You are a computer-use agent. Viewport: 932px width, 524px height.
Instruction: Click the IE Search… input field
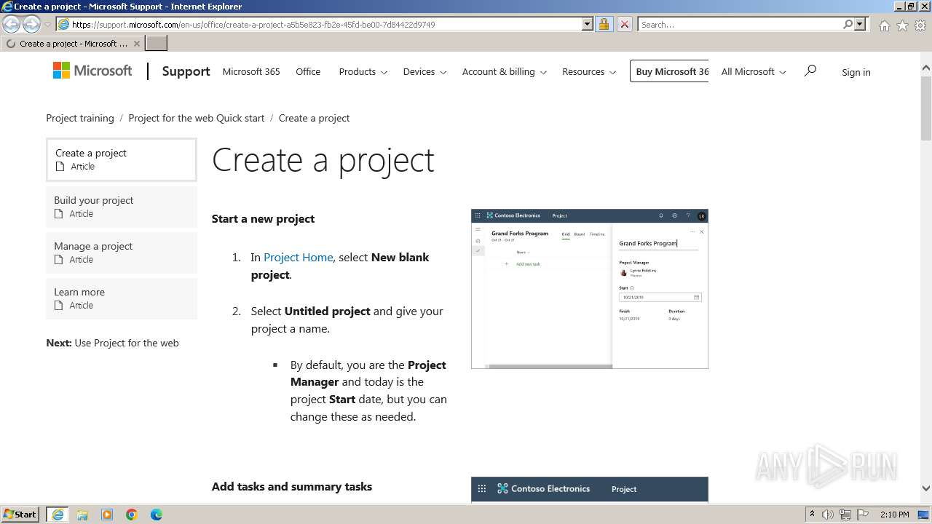(x=740, y=24)
